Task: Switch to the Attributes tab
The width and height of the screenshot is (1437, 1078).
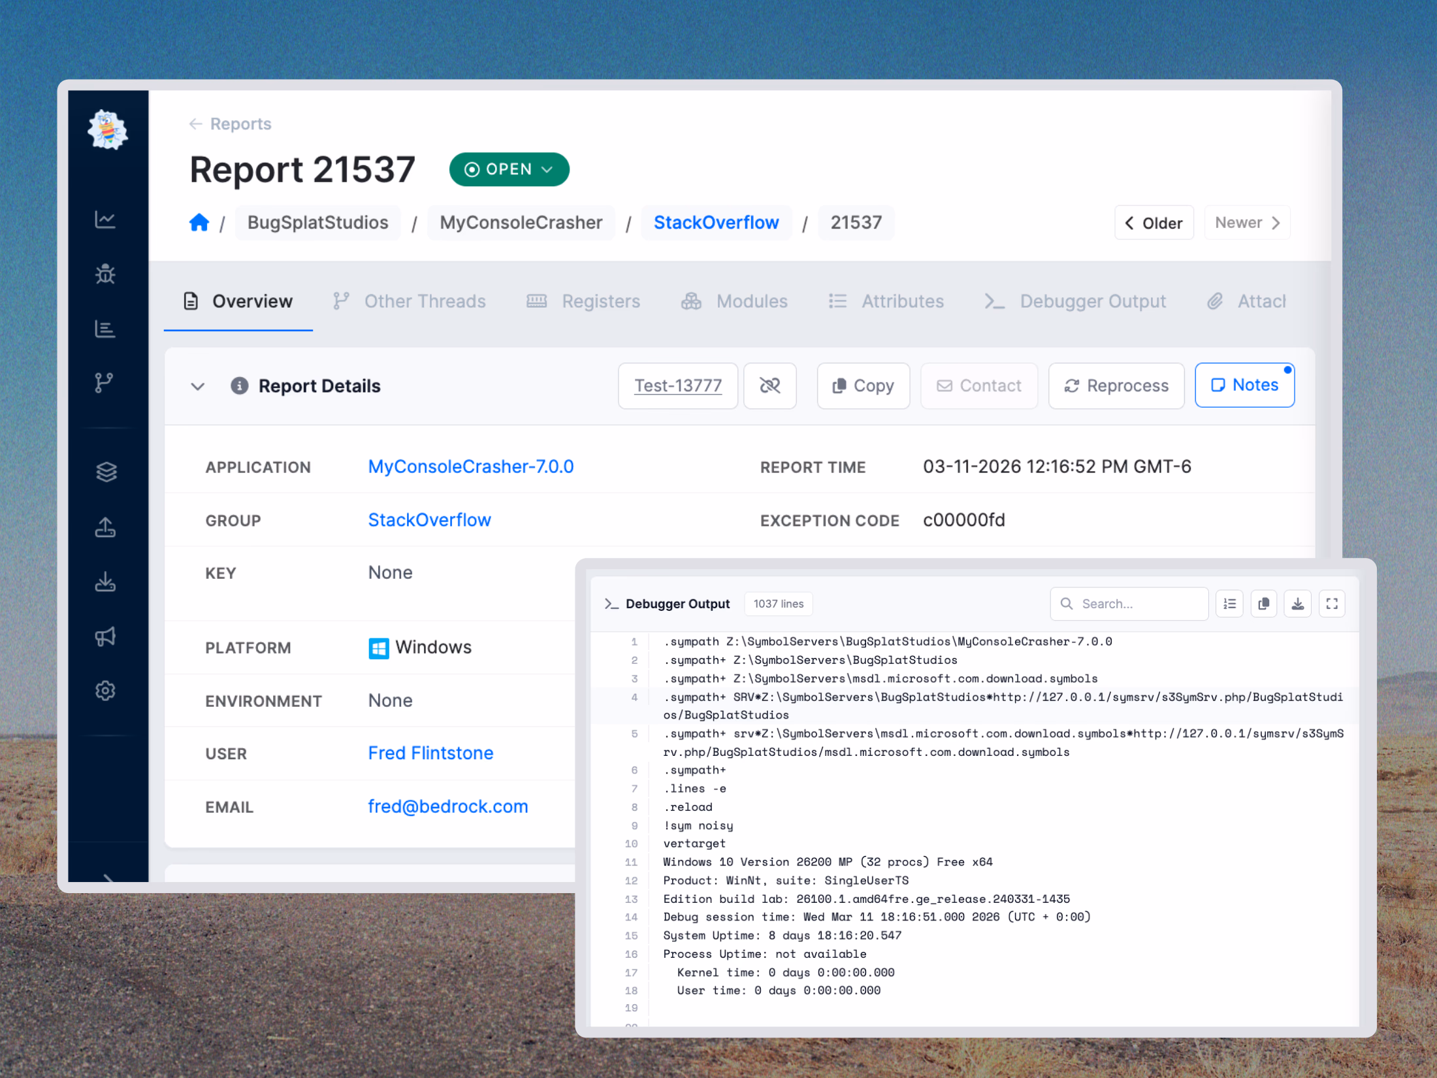Action: [886, 301]
